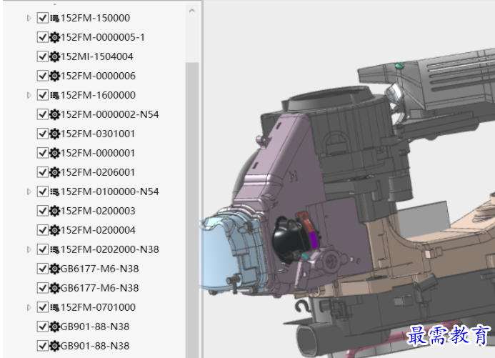Select the 152FM-0200003 part name
Viewport: 495px width, 358px height.
98,211
